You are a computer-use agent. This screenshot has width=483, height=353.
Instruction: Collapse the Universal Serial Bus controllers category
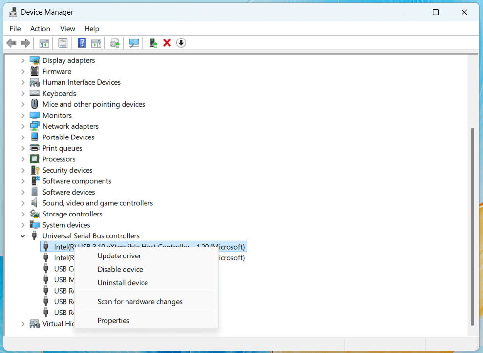[23, 235]
